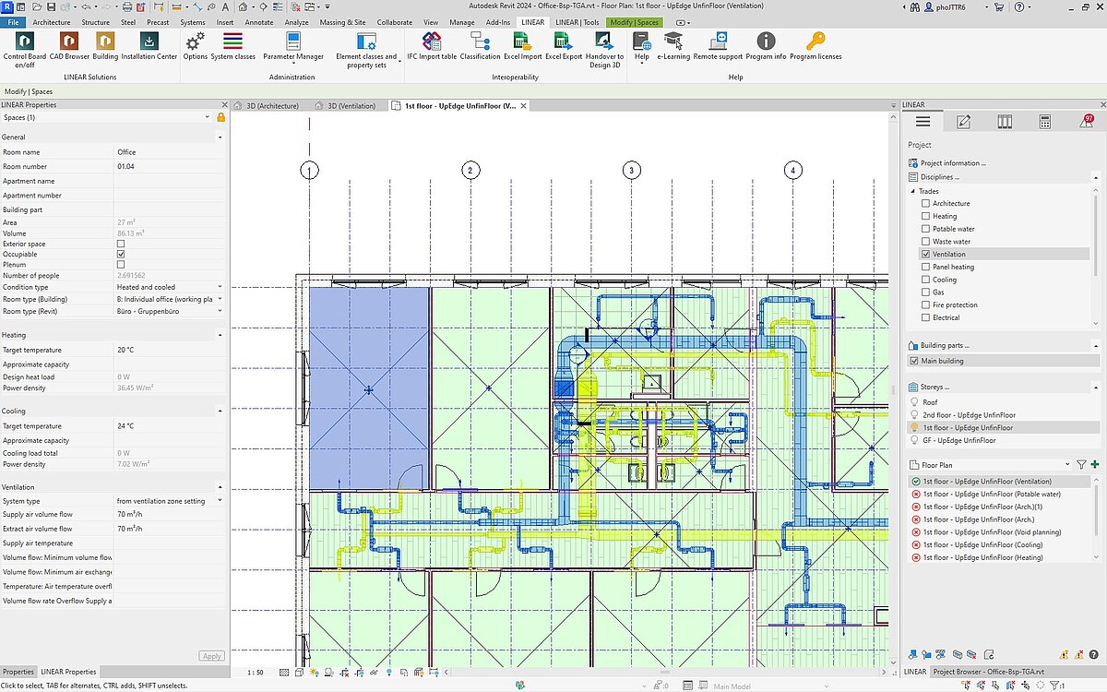This screenshot has width=1107, height=692.
Task: Open LINEAR panel warnings tab with 97 badge
Action: pyautogui.click(x=1086, y=122)
